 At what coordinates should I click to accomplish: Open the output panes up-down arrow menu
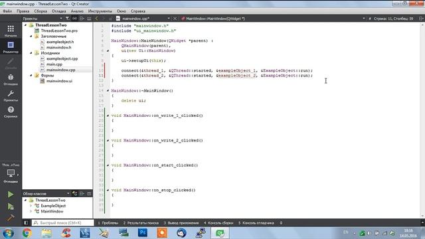click(281, 223)
